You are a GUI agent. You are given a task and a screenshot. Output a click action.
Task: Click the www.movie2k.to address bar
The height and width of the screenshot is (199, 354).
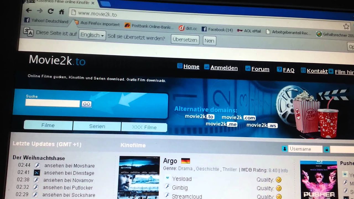point(205,19)
